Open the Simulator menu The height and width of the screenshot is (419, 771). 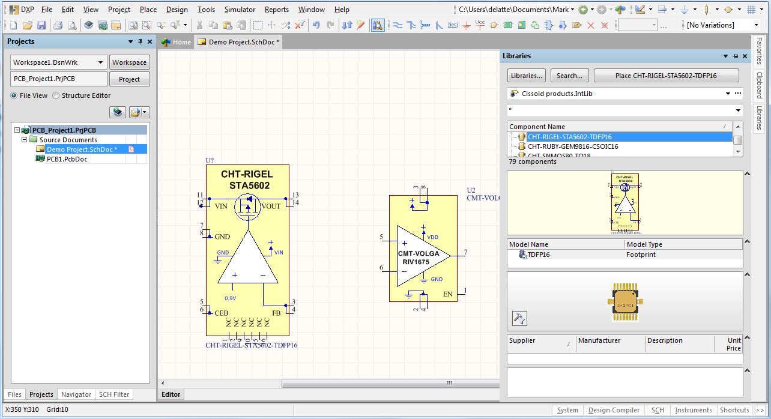point(240,10)
